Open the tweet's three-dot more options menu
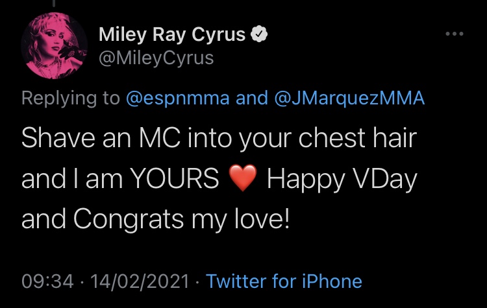 (455, 34)
